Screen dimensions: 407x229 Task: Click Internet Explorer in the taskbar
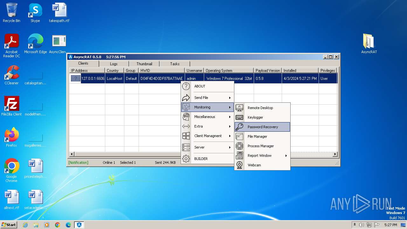(25, 225)
